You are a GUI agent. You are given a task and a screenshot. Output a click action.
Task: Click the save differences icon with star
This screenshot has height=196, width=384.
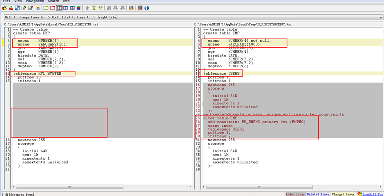pyautogui.click(x=37, y=8)
